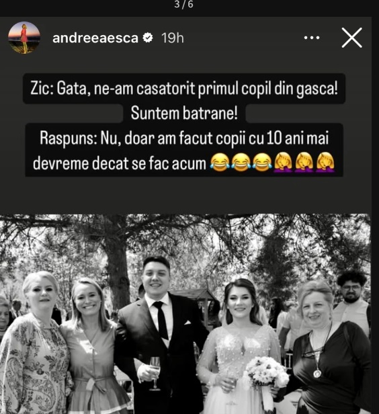Click the first facepalm emoji

[283, 162]
